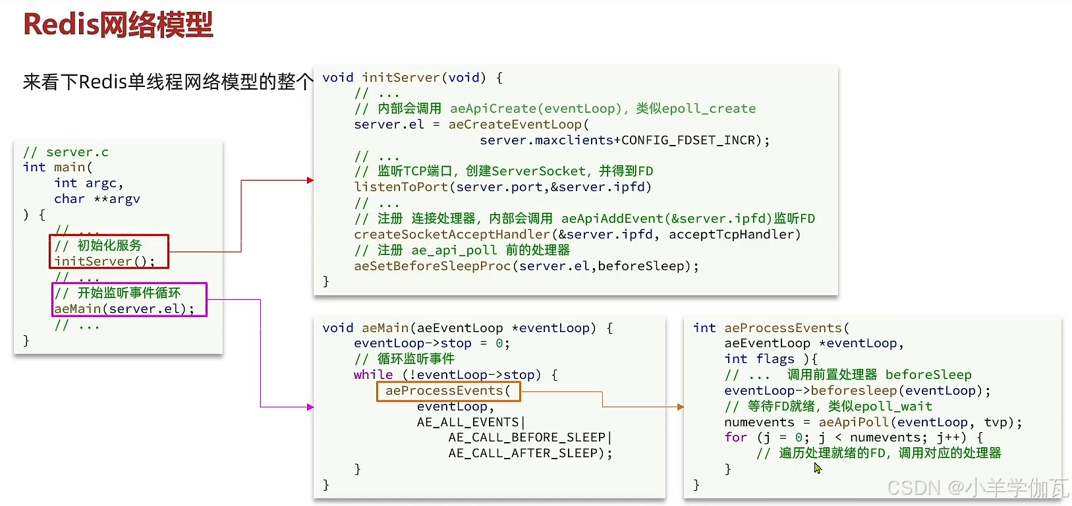Click the "int main(" line

coord(58,167)
